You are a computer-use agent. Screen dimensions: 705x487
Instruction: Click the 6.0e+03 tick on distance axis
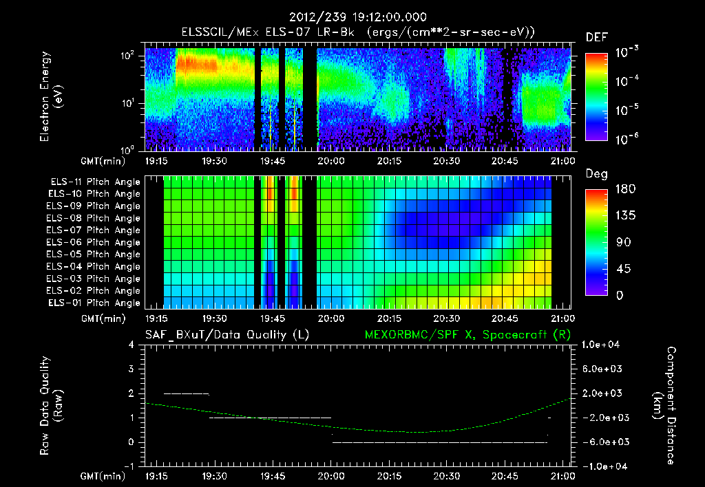coord(602,369)
